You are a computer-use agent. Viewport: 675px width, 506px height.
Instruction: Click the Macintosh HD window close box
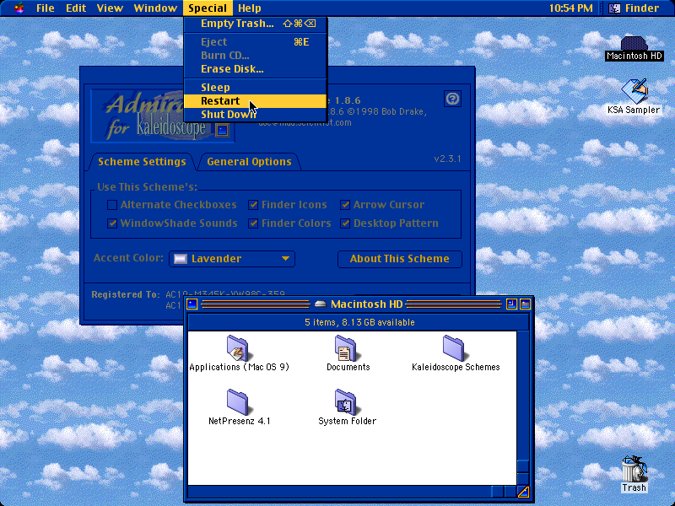pos(192,304)
